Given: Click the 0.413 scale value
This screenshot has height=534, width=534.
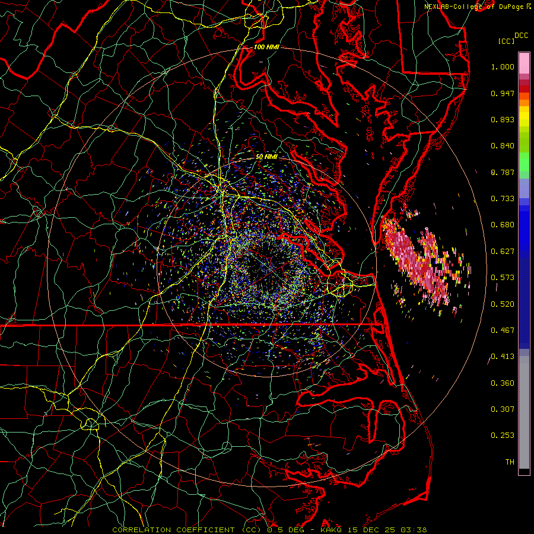Looking at the screenshot, I should (x=503, y=357).
